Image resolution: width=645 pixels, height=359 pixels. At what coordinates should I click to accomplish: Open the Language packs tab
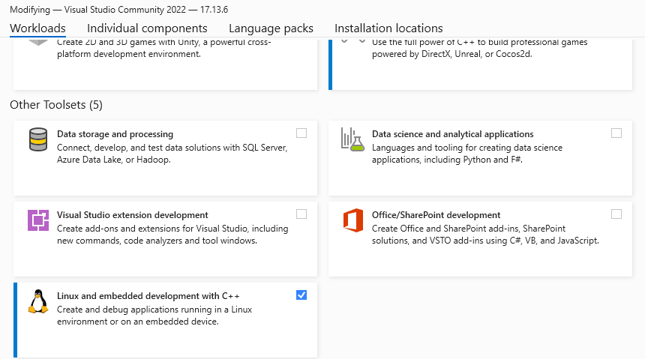click(x=271, y=28)
